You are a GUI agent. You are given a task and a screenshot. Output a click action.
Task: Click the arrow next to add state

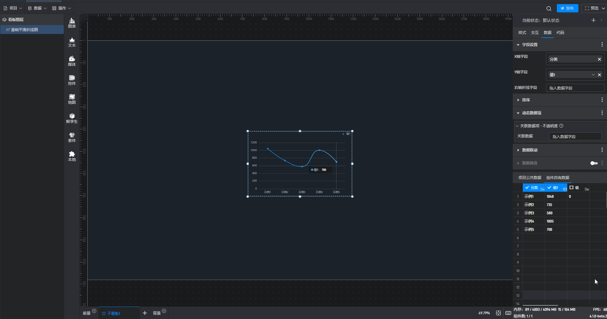(601, 20)
